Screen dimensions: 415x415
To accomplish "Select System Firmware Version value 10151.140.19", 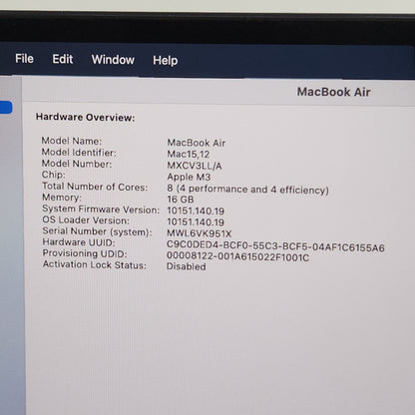I will pyautogui.click(x=196, y=210).
